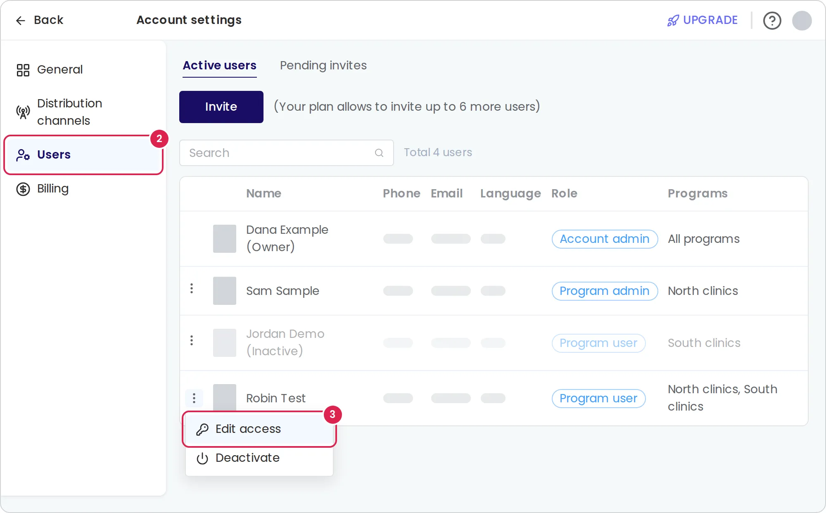Viewport: 826px width, 513px height.
Task: Click the Back arrow icon
Action: click(x=21, y=20)
